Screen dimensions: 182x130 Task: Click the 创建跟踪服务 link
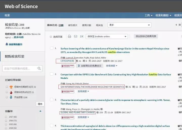16,44
